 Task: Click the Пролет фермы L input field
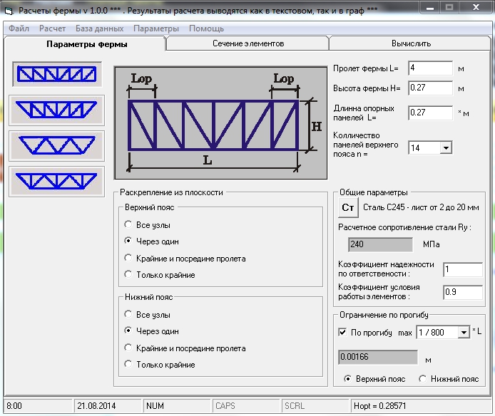[430, 68]
